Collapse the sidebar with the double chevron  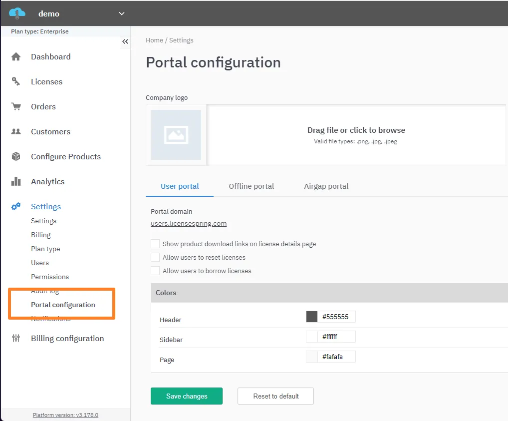click(125, 42)
